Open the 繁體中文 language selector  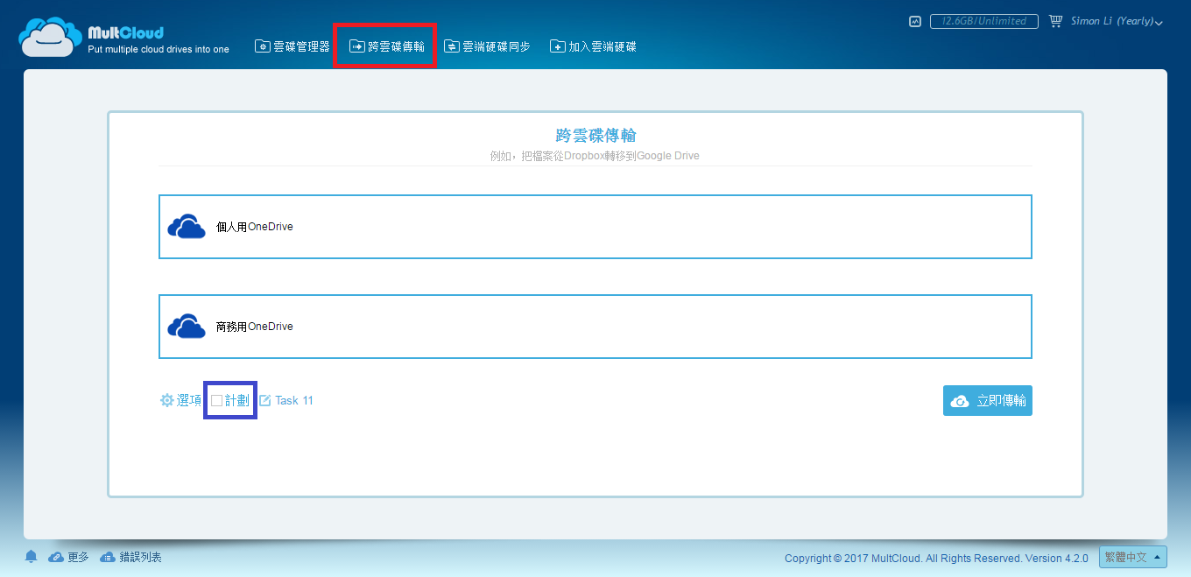tap(1133, 557)
